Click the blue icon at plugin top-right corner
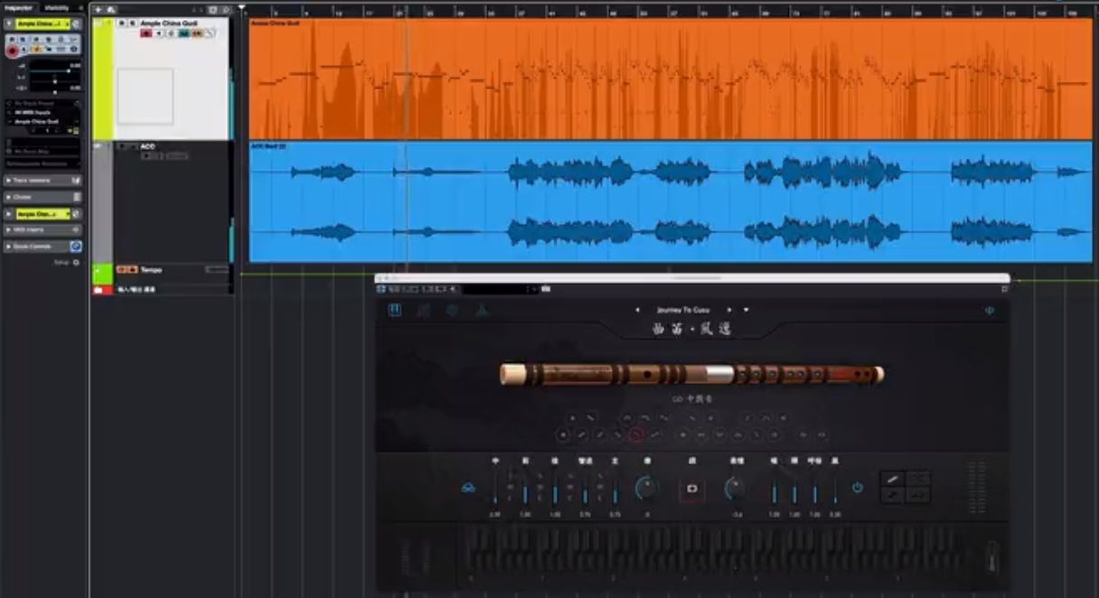The image size is (1099, 598). 990,311
